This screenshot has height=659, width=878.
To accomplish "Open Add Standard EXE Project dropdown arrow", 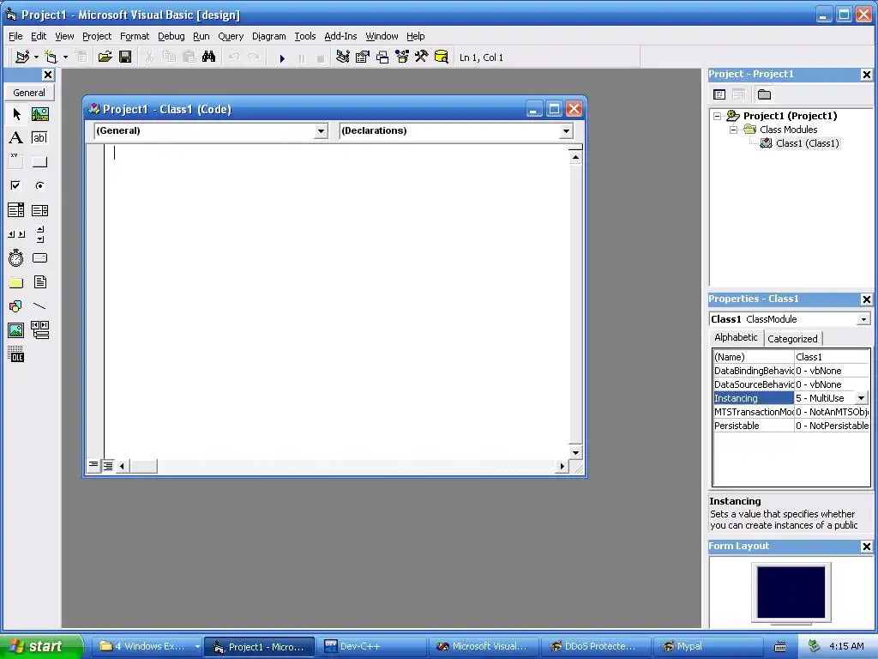I will (36, 57).
